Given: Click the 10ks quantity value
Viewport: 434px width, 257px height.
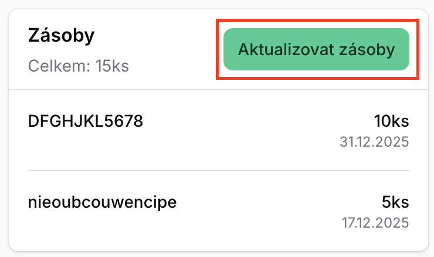Looking at the screenshot, I should [x=391, y=121].
